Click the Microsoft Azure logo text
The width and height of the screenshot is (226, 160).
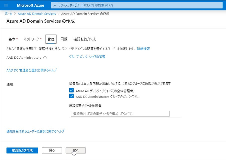(x=30, y=5)
